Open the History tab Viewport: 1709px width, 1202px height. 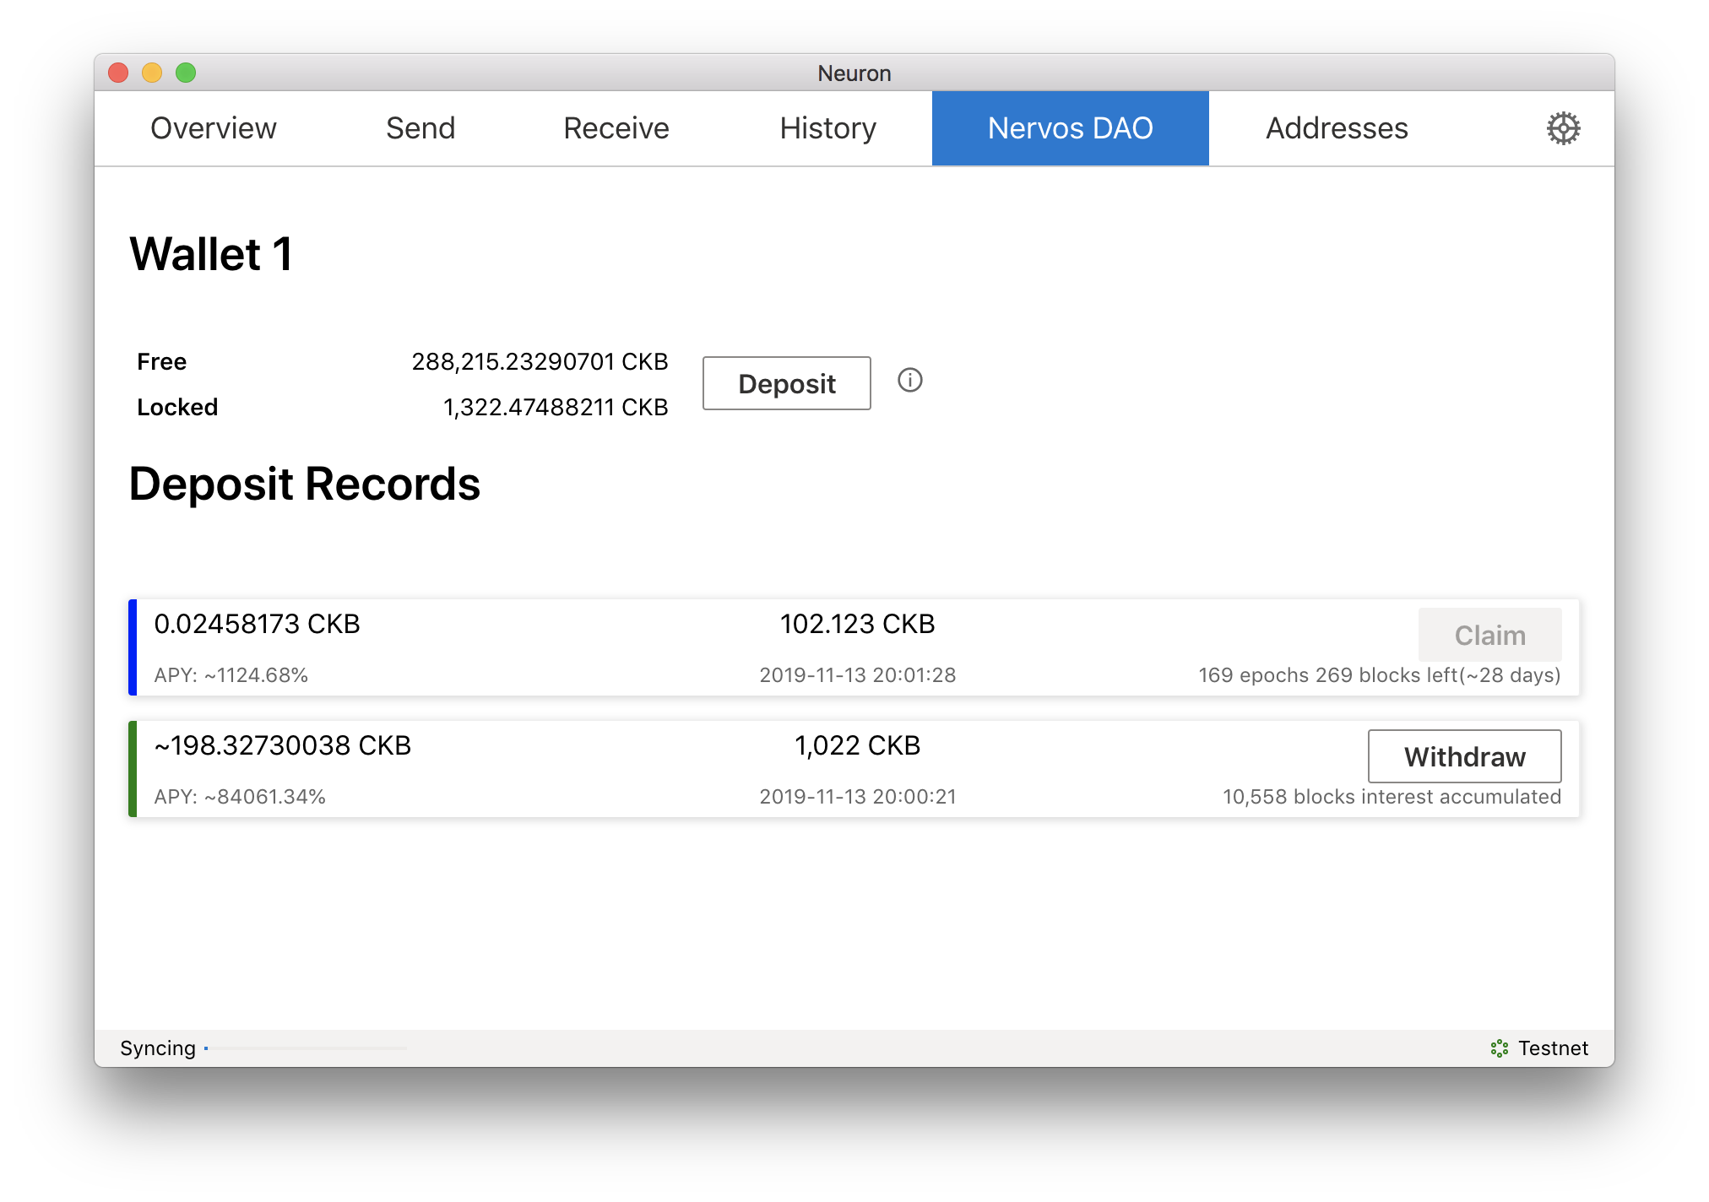828,128
